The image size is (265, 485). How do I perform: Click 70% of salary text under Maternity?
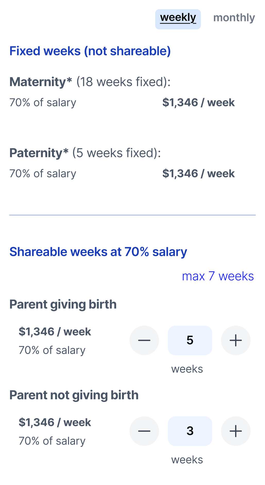[43, 102]
